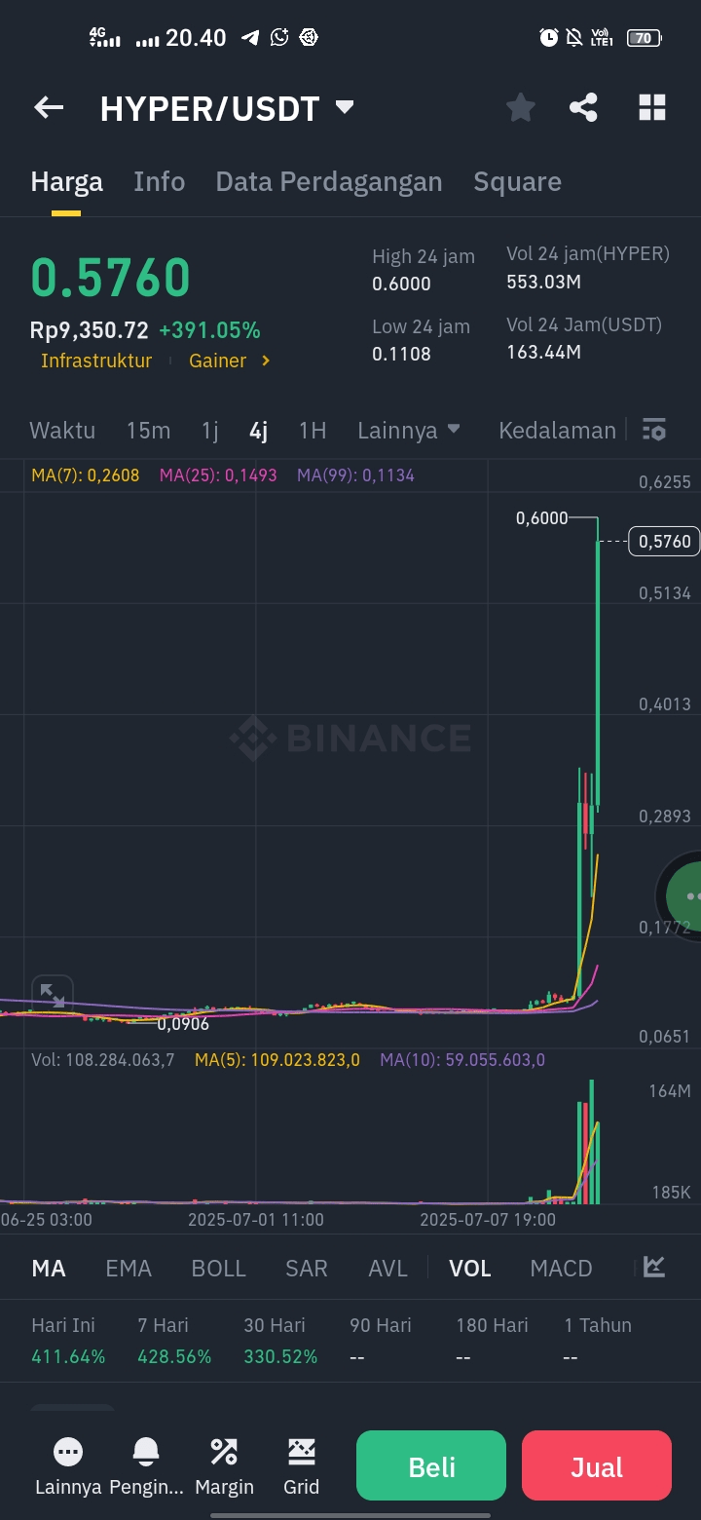The height and width of the screenshot is (1520, 701).
Task: Add HYPER/USDT to favorites with star
Action: point(521,108)
